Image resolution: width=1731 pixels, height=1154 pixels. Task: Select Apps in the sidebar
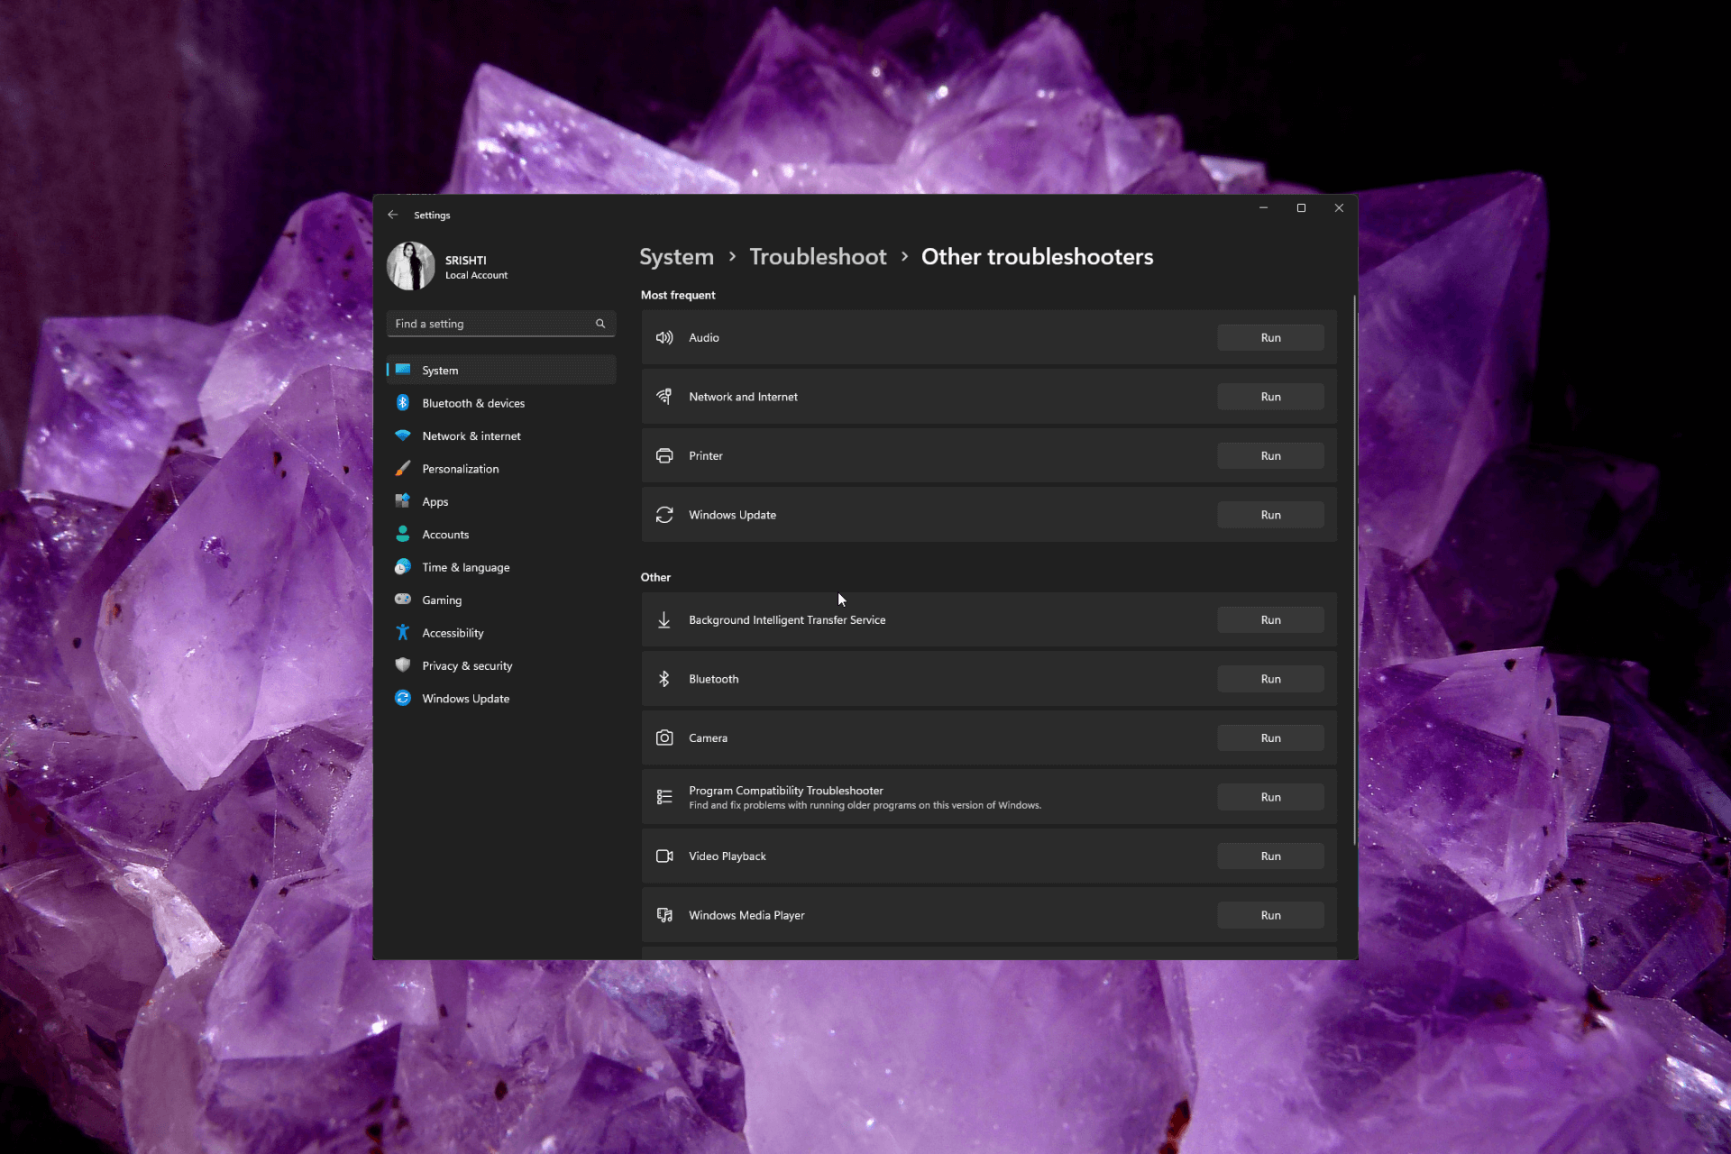click(x=501, y=501)
